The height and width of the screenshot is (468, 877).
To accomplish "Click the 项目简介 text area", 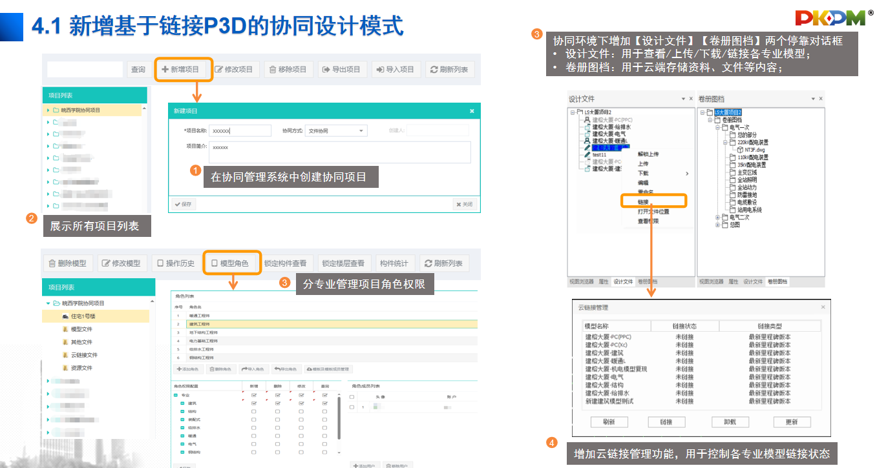I will [340, 152].
